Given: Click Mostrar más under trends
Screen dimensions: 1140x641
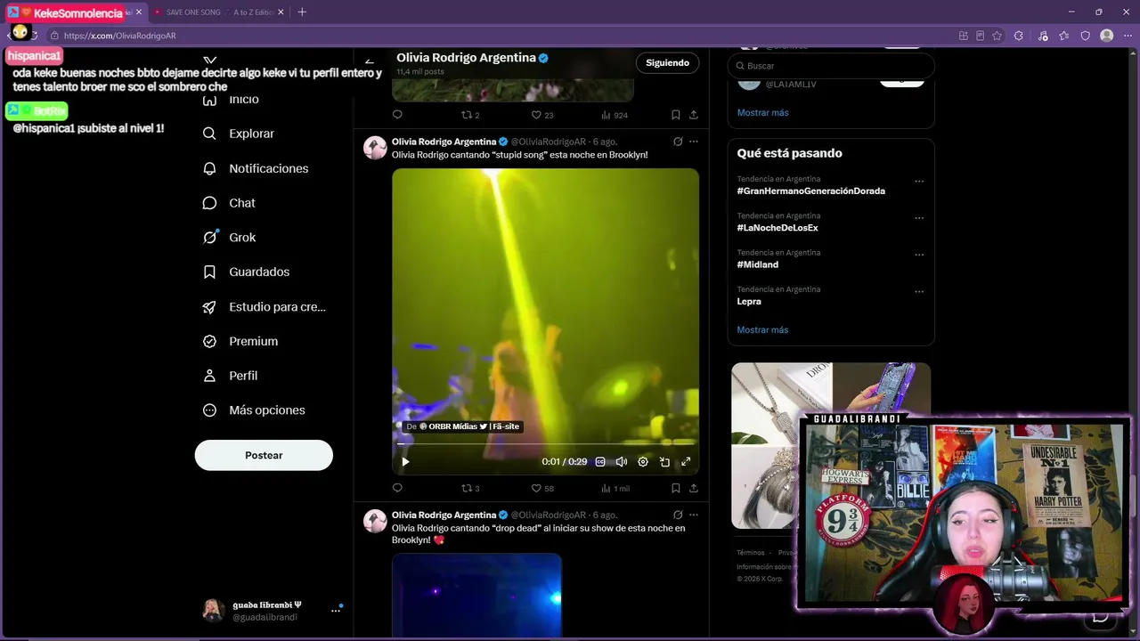Looking at the screenshot, I should click(x=762, y=330).
